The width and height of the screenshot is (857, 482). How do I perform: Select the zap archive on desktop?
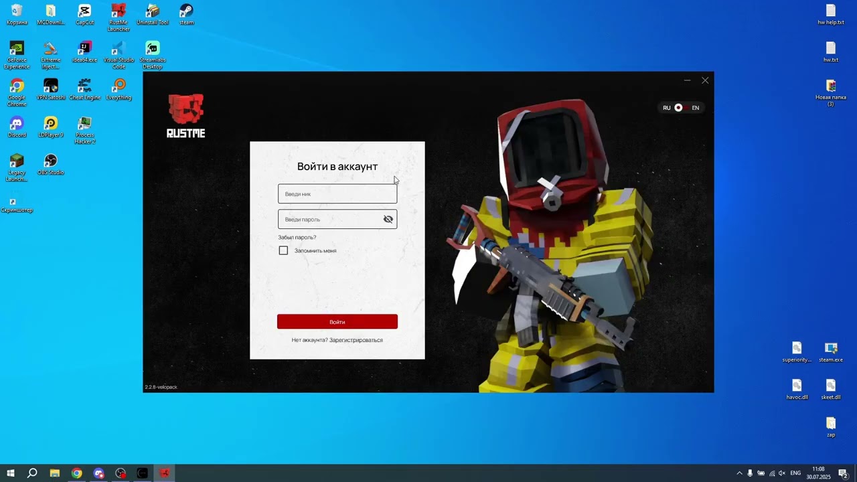pyautogui.click(x=831, y=427)
